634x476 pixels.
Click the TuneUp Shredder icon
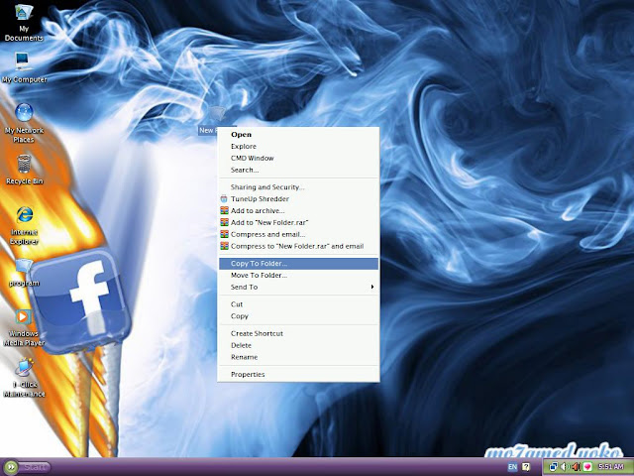click(224, 198)
